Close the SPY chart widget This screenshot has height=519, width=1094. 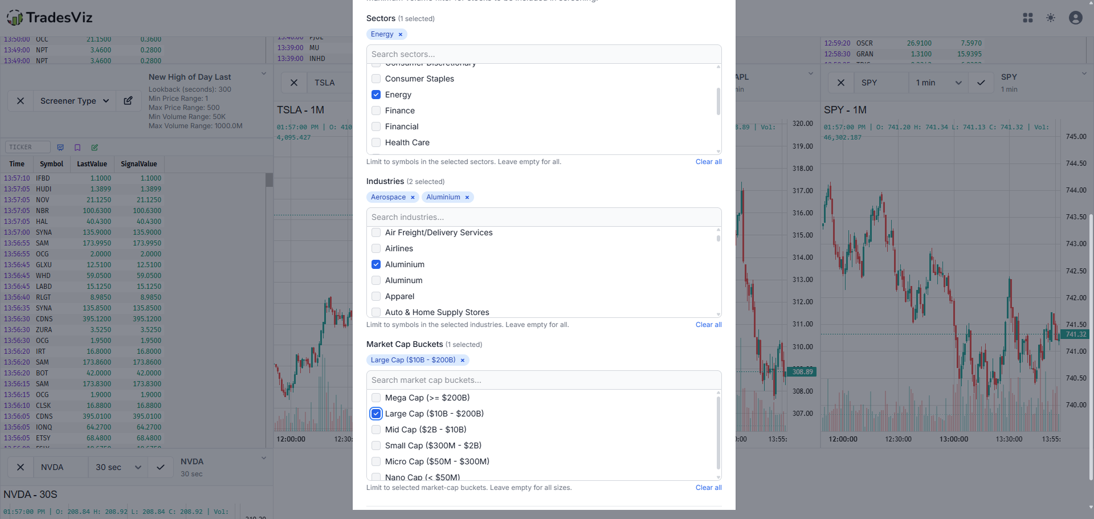click(x=841, y=83)
